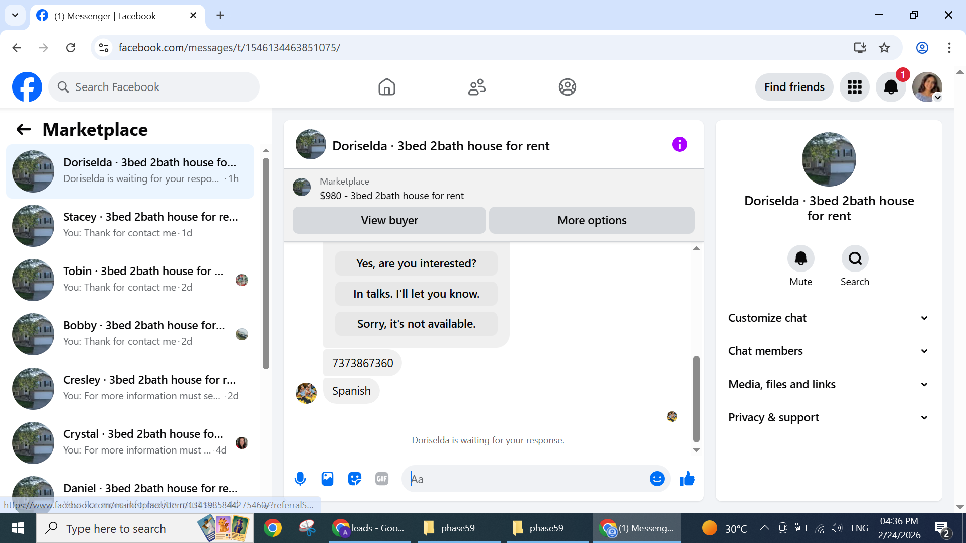Open emoji picker in message box
Viewport: 966px width, 543px height.
coord(657,479)
